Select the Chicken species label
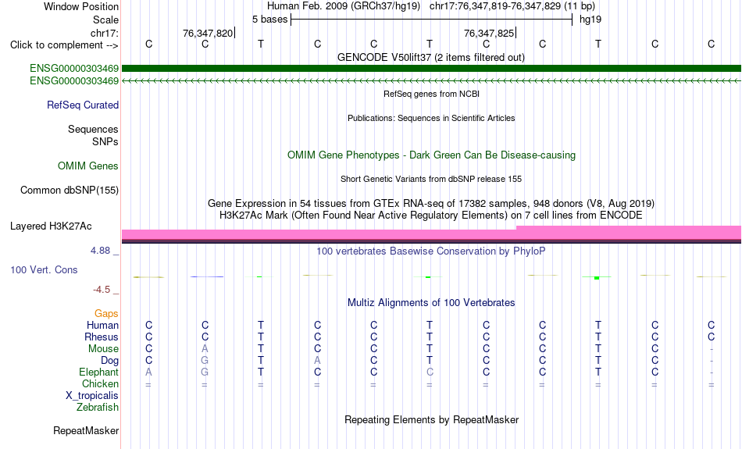Image resolution: width=742 pixels, height=449 pixels. coord(100,383)
